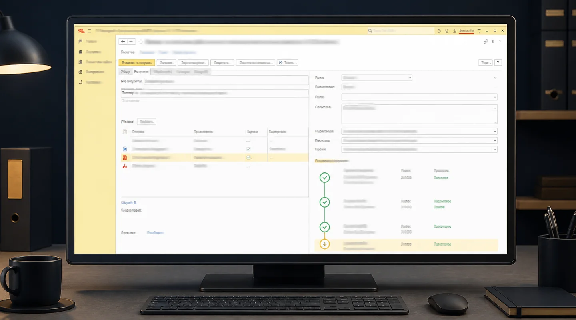Open the blue link at the form bottom
The width and height of the screenshot is (576, 320).
coord(155,232)
